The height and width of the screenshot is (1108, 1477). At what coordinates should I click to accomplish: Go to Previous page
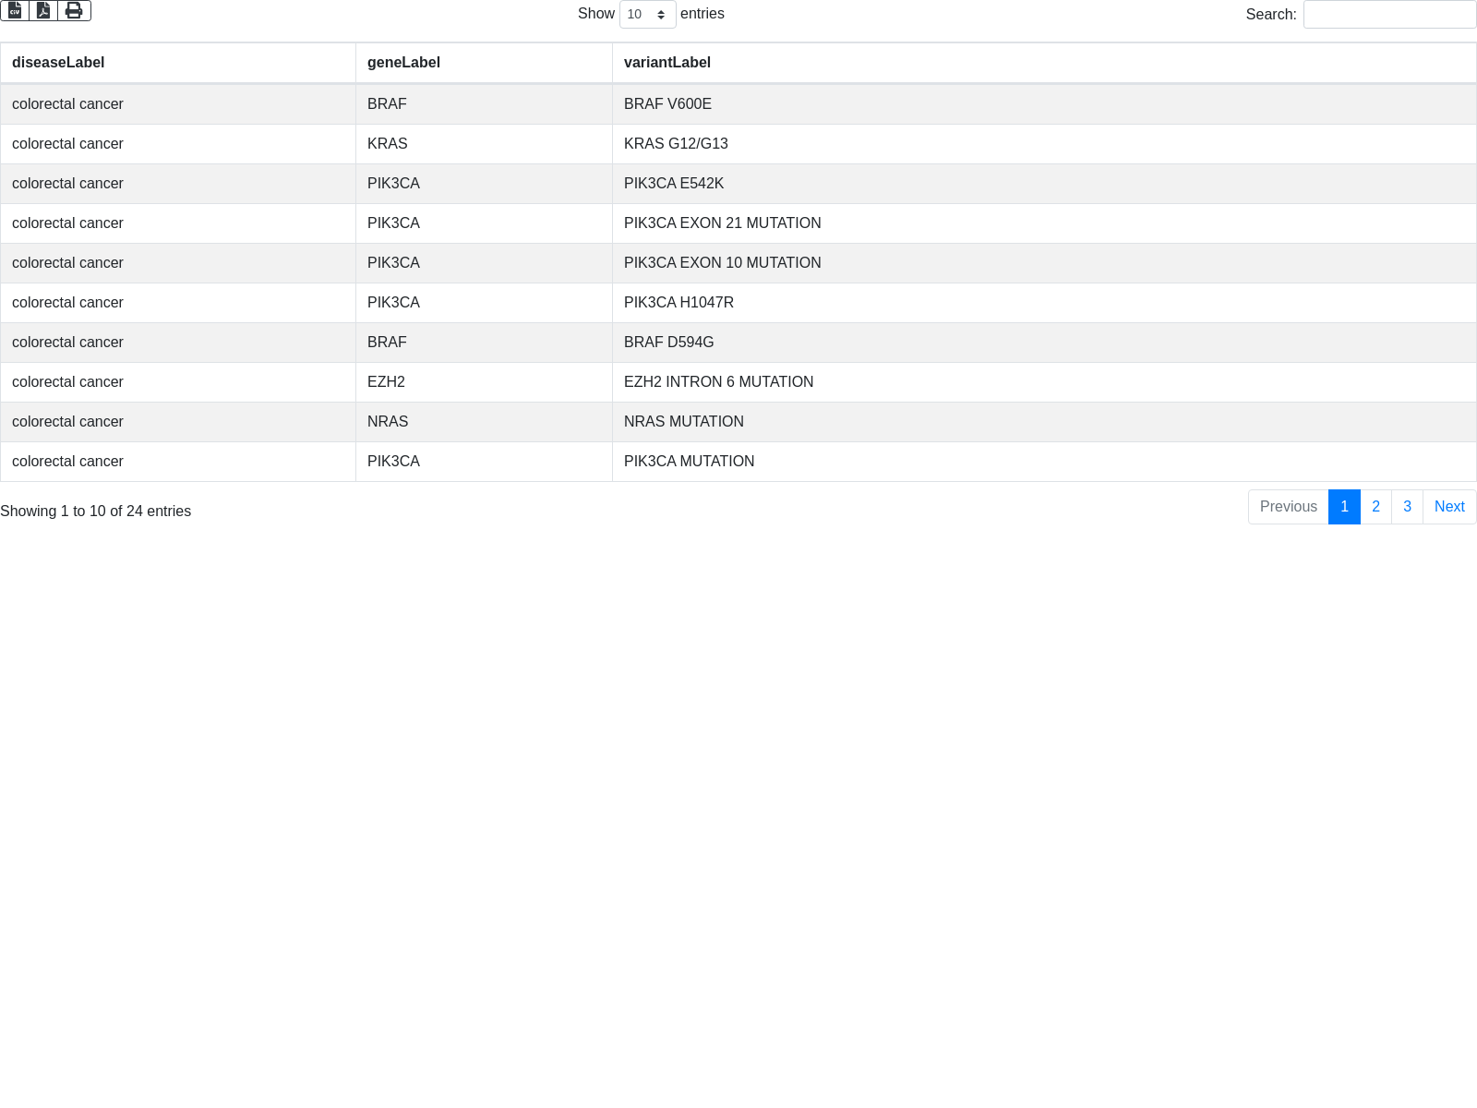[1288, 507]
